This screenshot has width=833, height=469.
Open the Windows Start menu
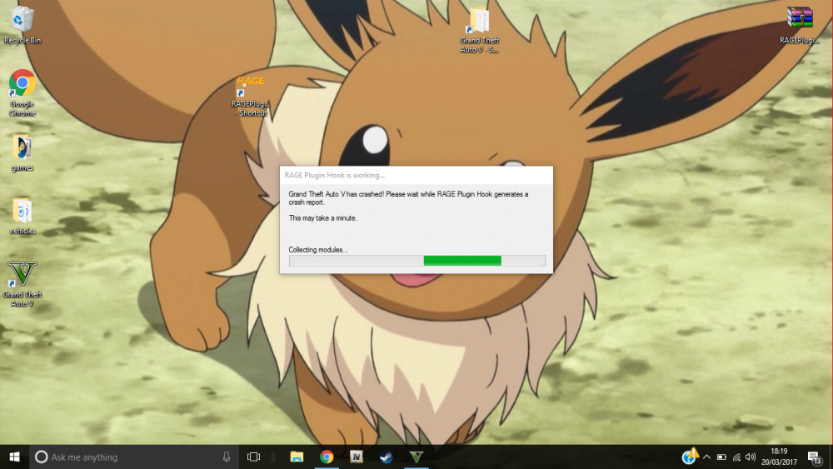(x=14, y=457)
